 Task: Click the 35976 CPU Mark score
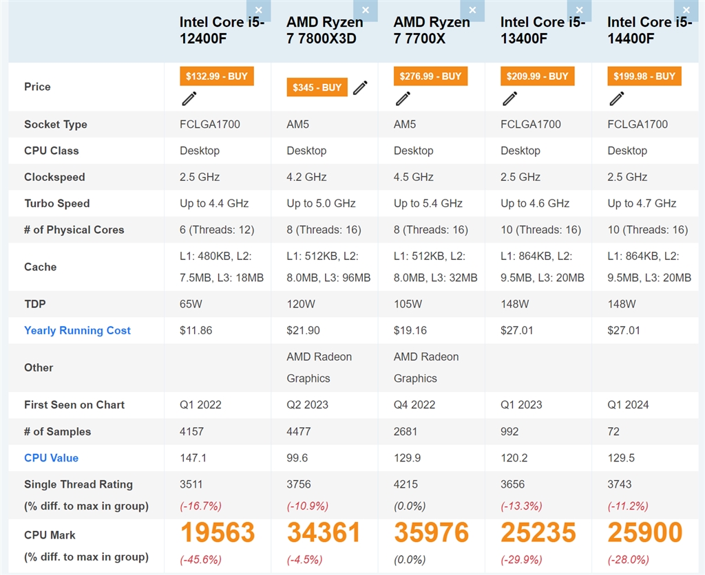point(431,533)
